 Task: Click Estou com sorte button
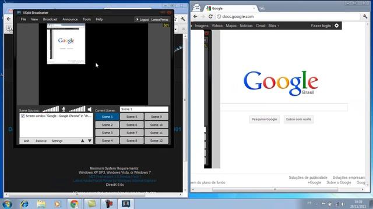[298, 119]
